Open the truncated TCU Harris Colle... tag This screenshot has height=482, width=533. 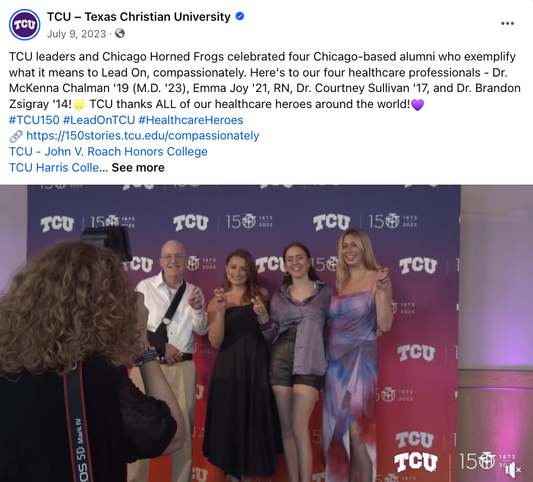tap(58, 167)
